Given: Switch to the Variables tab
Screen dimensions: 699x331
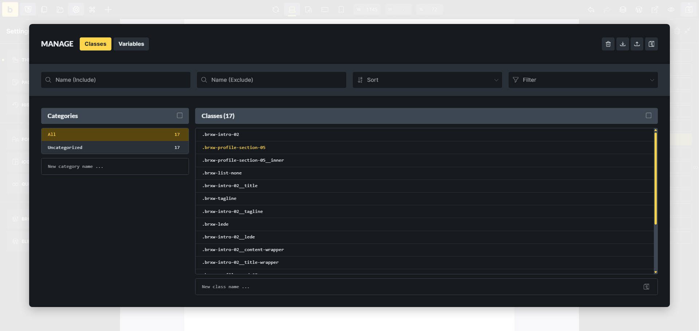Looking at the screenshot, I should coord(131,44).
